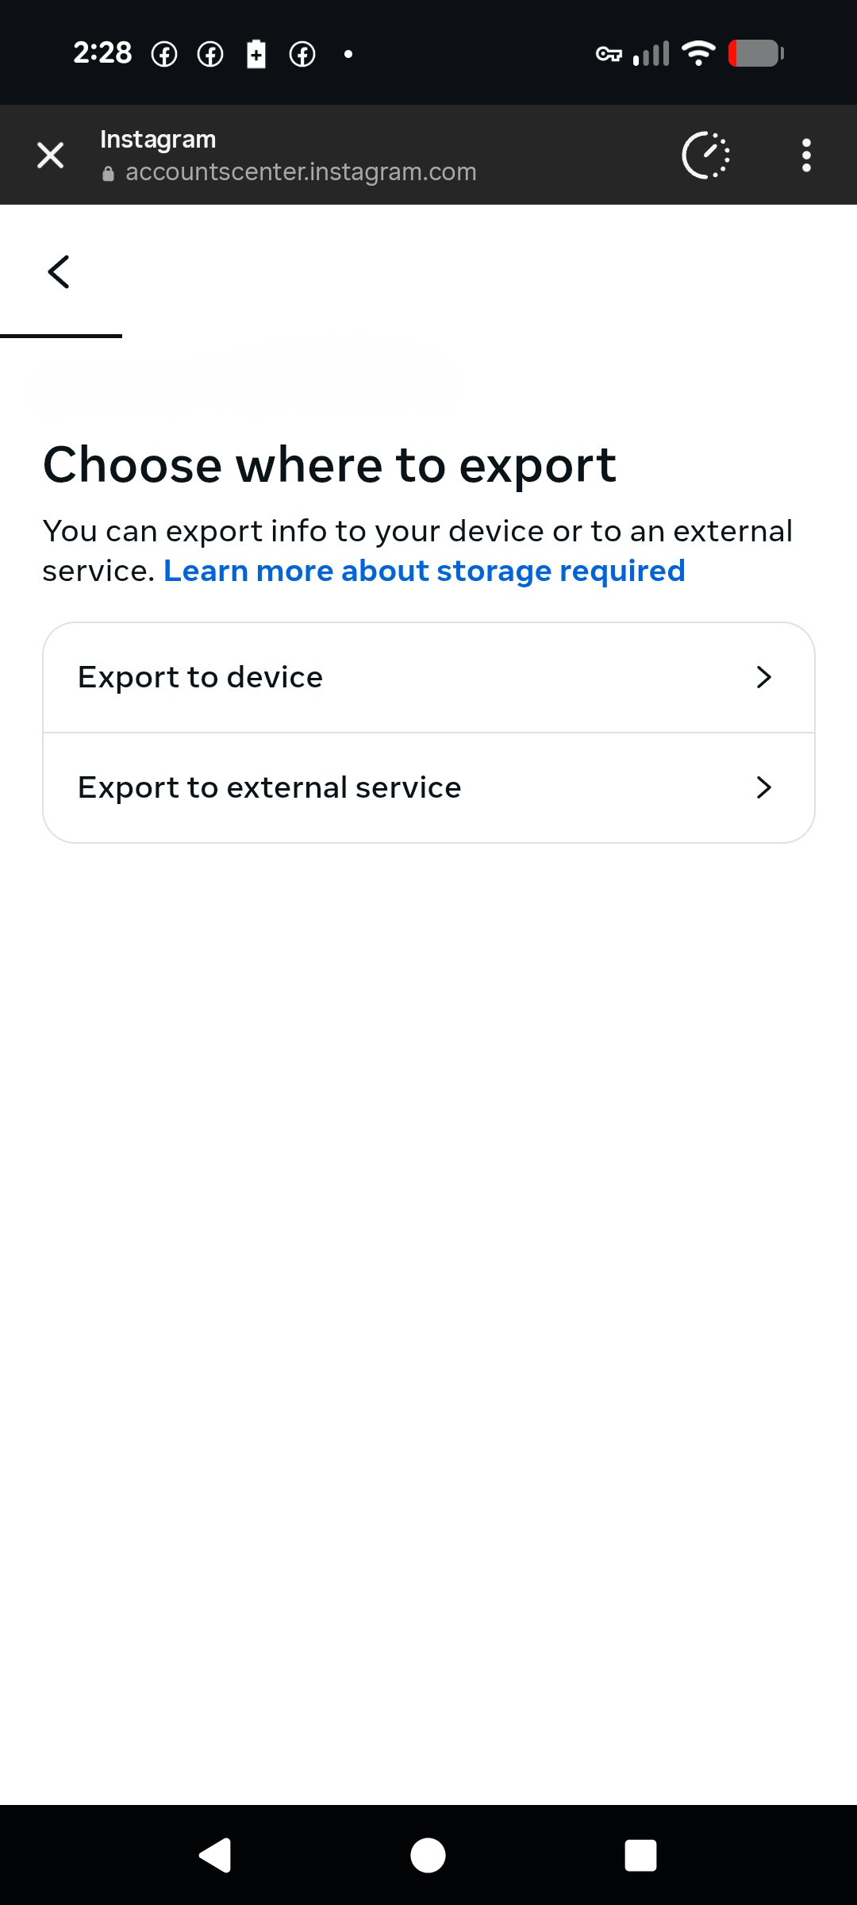Open Learn more about storage required
Viewport: 857px width, 1905px height.
point(425,570)
